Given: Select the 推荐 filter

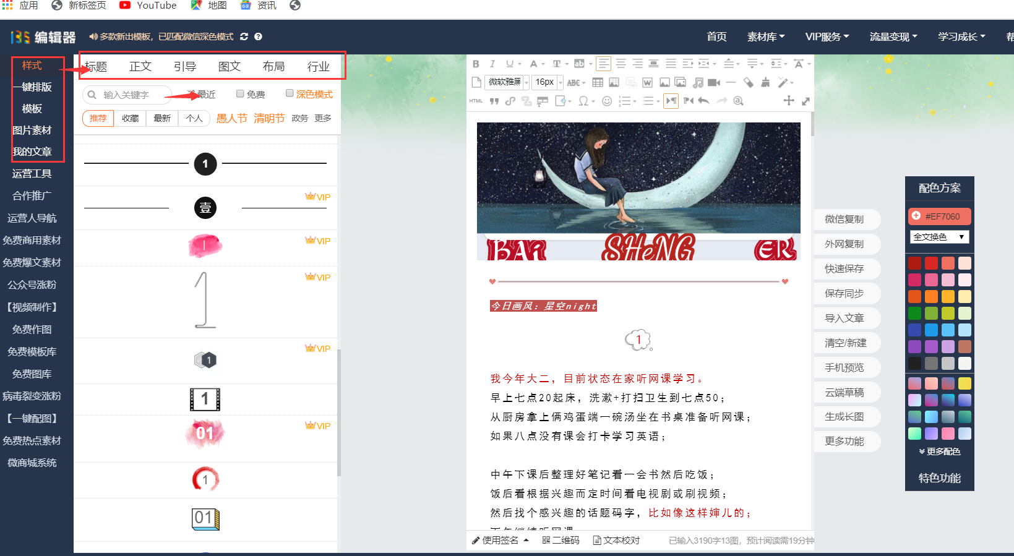Looking at the screenshot, I should 98,118.
